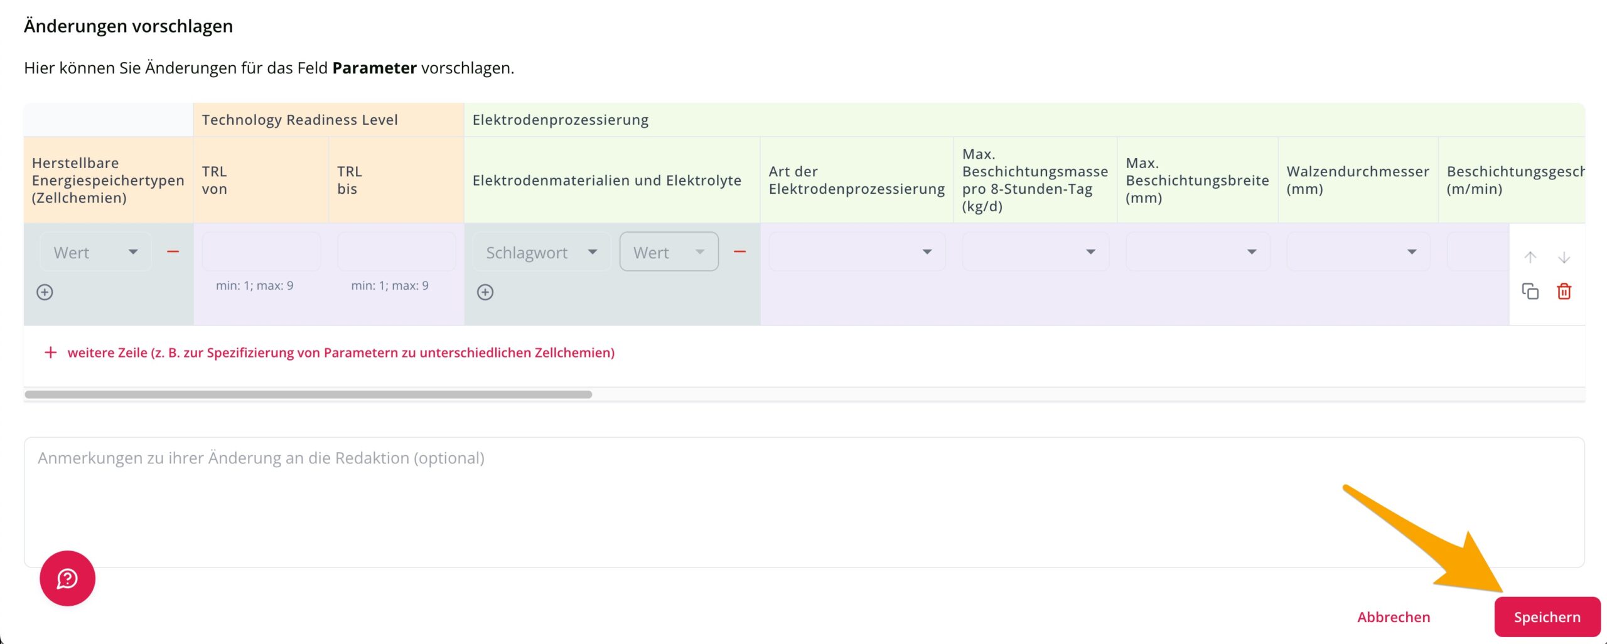This screenshot has width=1607, height=644.
Task: Click the duplicate row copy icon
Action: [1530, 292]
